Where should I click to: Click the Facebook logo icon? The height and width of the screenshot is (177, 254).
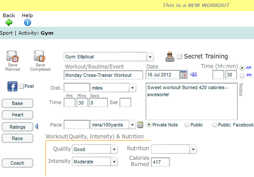pos(12,87)
